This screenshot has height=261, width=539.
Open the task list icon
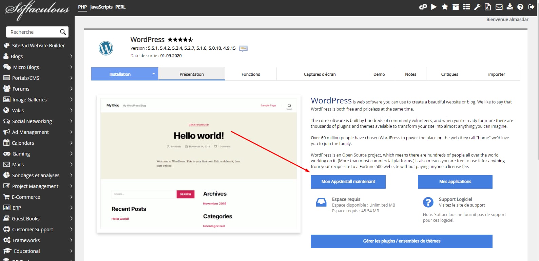tap(466, 7)
